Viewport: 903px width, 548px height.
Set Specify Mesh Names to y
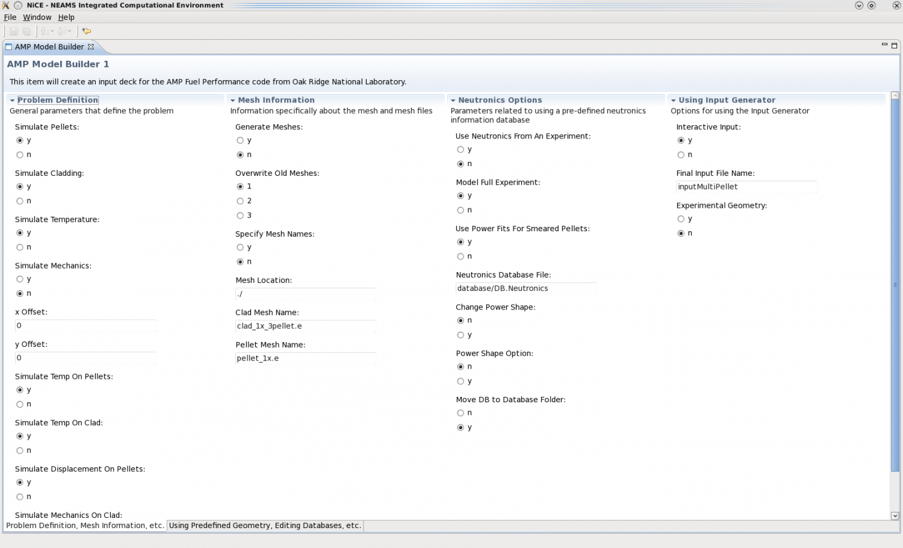pos(240,248)
